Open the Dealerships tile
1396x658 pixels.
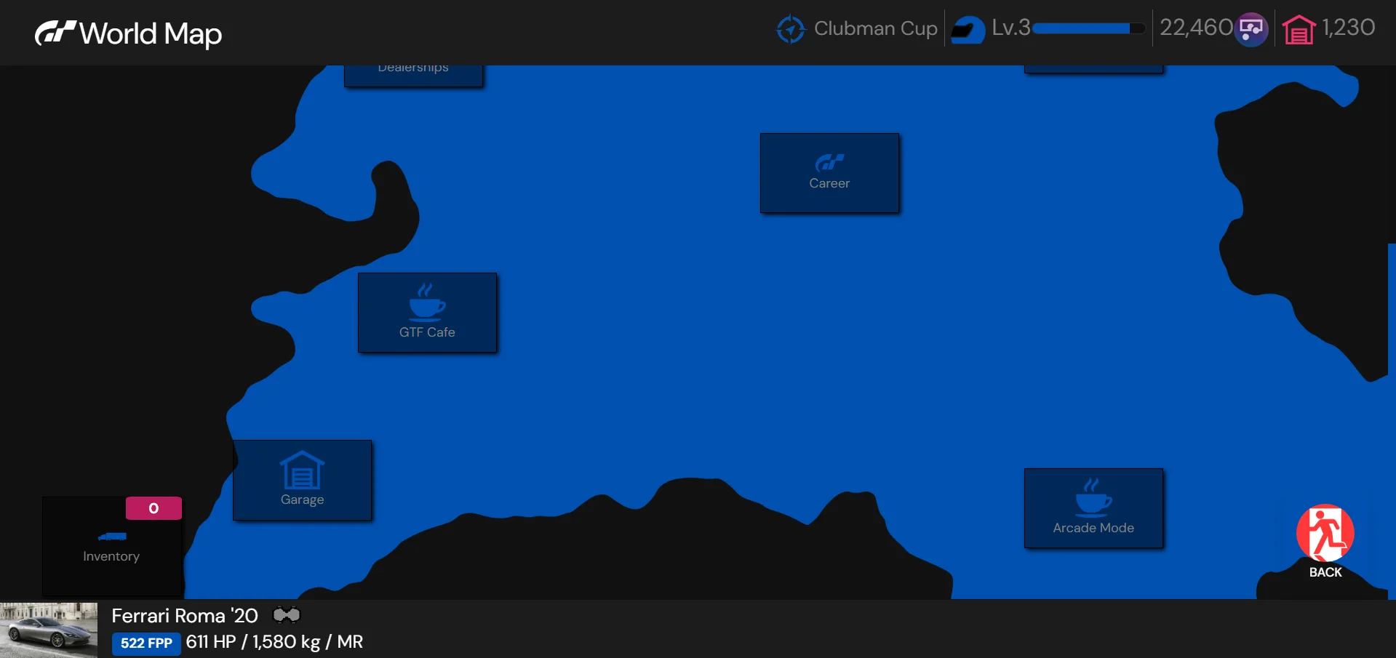point(413,76)
